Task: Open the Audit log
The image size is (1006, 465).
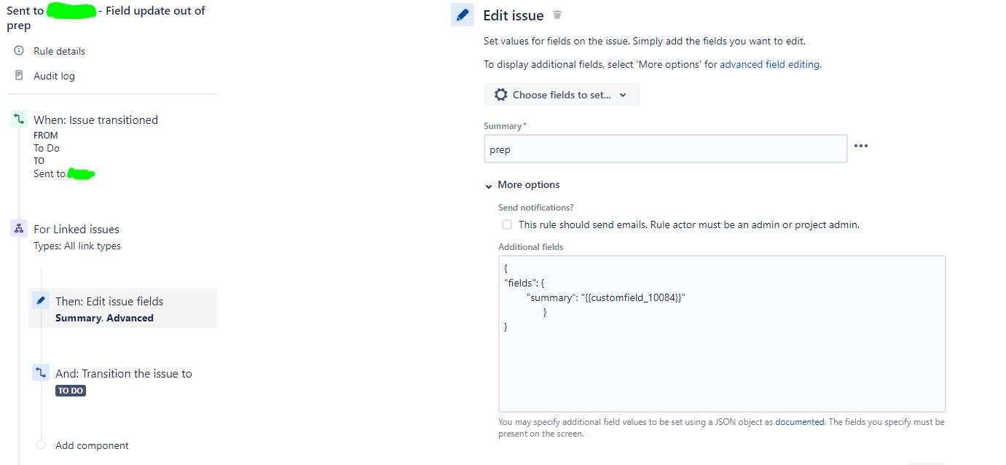Action: [54, 76]
